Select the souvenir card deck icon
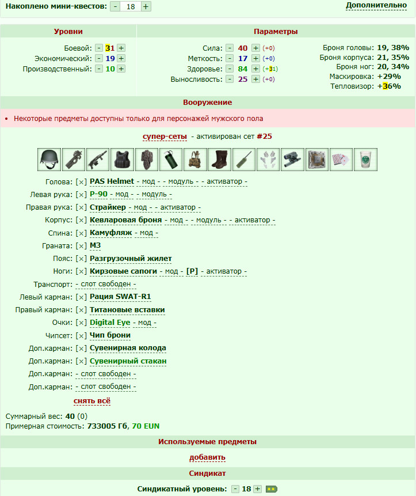The image size is (416, 496). pos(341,160)
